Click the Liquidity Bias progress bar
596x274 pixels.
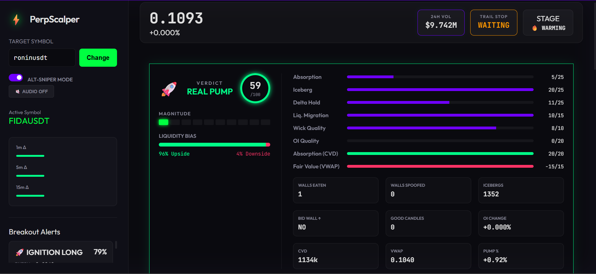(214, 145)
